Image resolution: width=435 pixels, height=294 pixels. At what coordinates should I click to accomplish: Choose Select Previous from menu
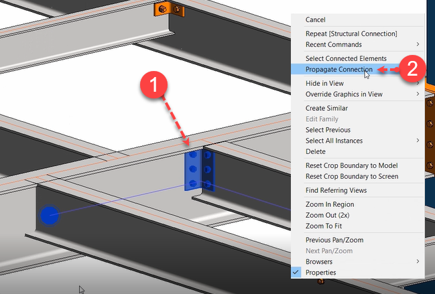point(328,129)
